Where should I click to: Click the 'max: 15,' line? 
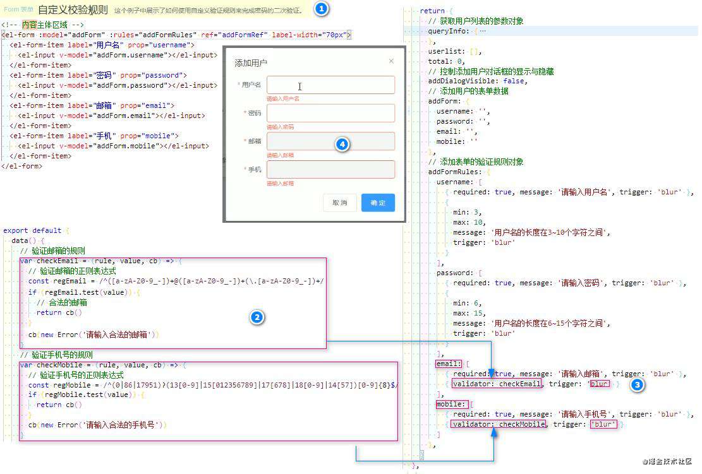pos(469,313)
